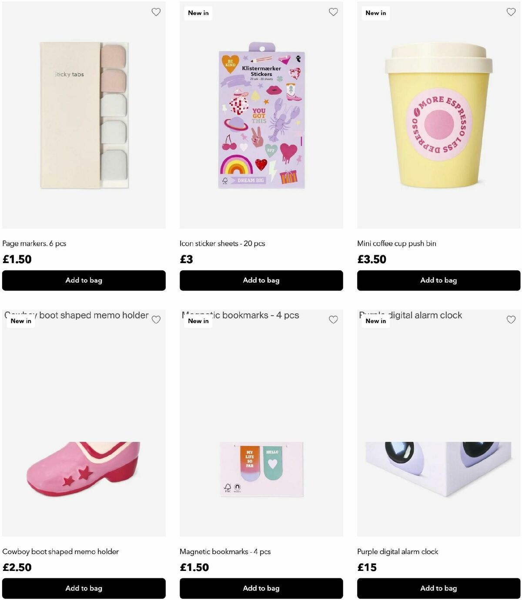Open yellow espresso coffee cup bin image

pos(439,115)
